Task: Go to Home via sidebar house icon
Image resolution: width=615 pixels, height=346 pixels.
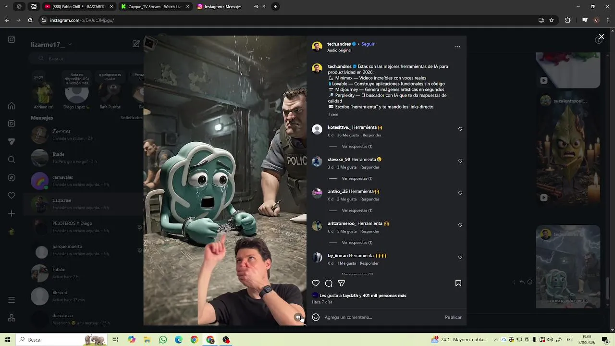Action: coord(12,106)
